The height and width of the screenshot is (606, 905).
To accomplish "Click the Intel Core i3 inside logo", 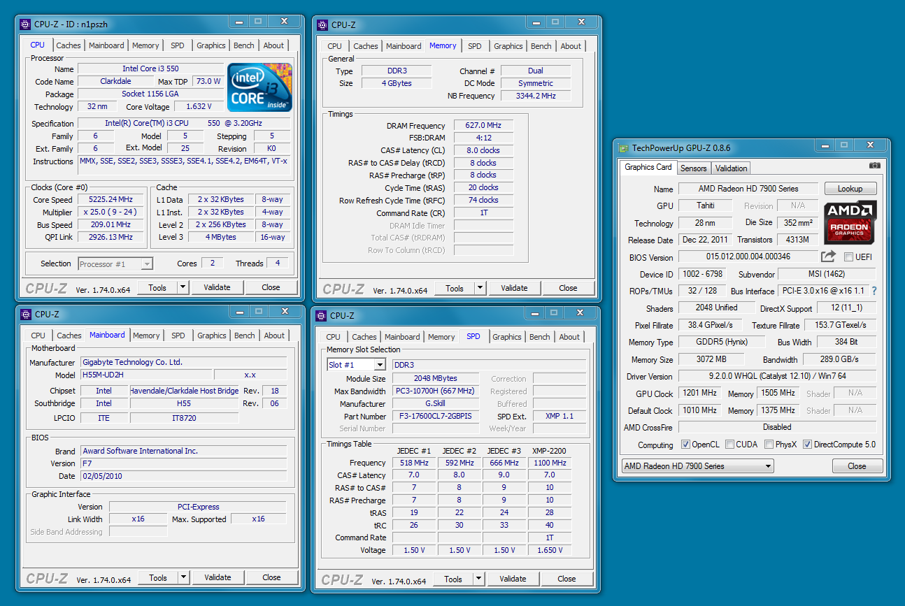I will tap(259, 87).
